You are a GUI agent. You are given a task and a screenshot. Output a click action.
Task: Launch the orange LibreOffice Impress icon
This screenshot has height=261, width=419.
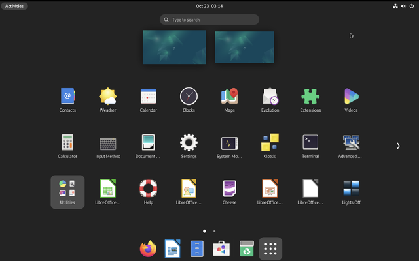pyautogui.click(x=270, y=192)
